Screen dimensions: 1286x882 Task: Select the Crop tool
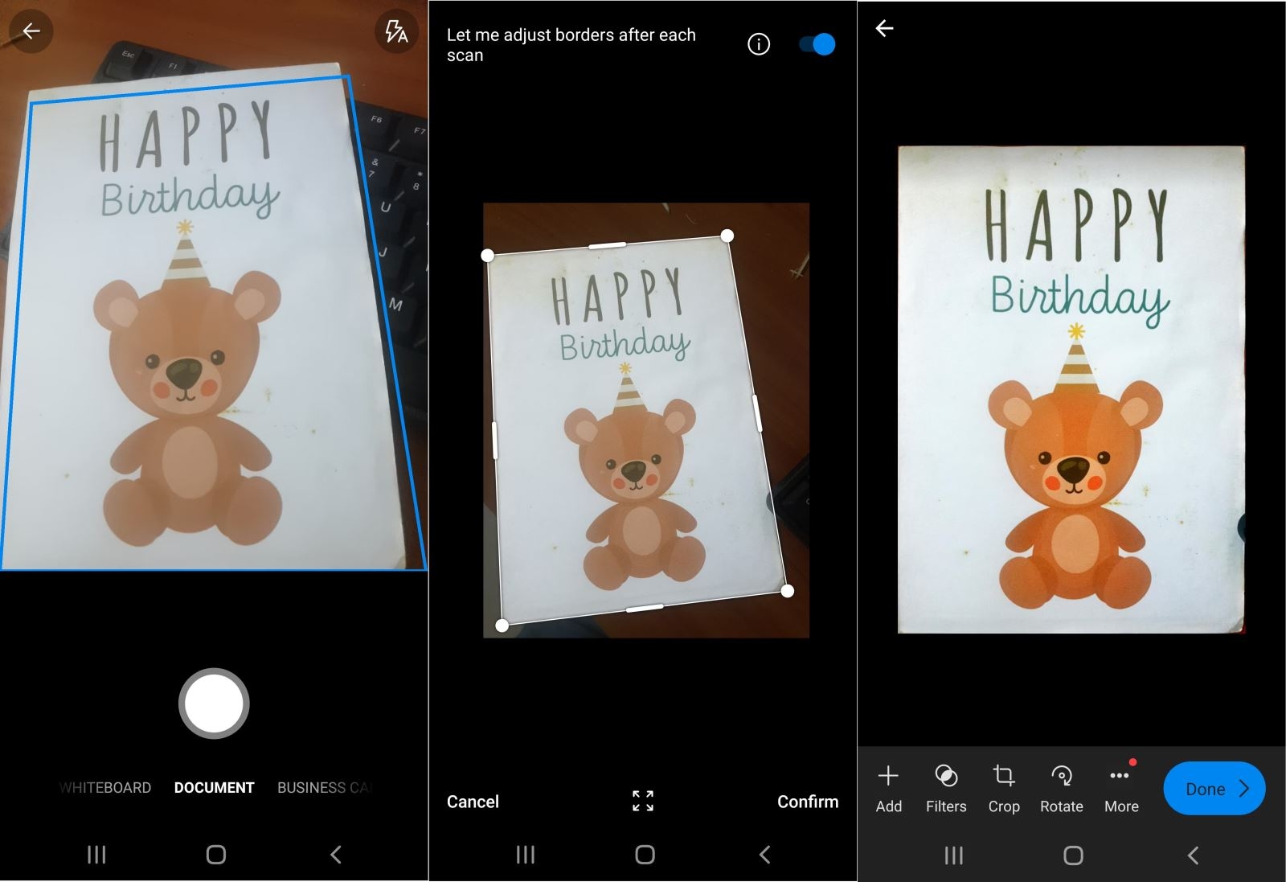tap(1004, 789)
